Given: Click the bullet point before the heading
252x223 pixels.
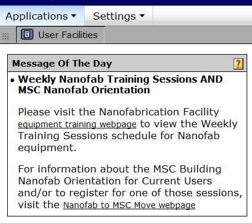Looking at the screenshot, I should 13,80.
